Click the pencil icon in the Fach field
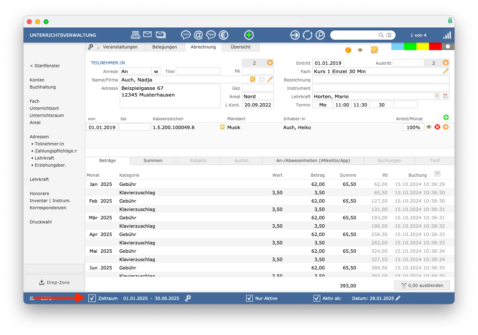The width and height of the screenshot is (478, 335). [x=446, y=71]
